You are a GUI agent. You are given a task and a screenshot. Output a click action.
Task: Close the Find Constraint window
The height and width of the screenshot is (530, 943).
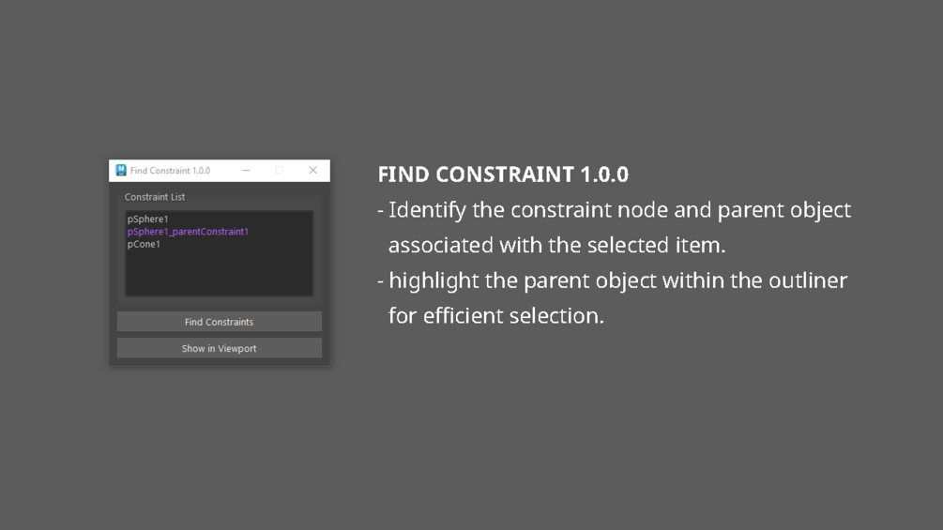(x=312, y=171)
